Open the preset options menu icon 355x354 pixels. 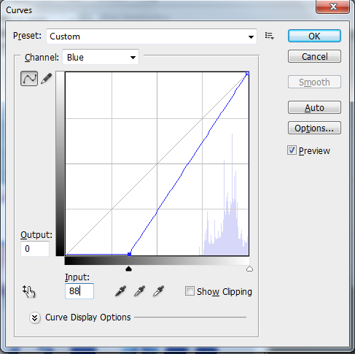[270, 36]
